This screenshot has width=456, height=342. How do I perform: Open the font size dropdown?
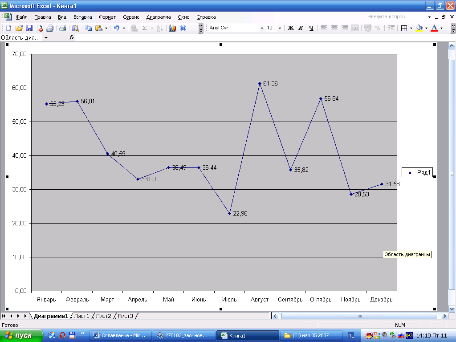pos(280,28)
